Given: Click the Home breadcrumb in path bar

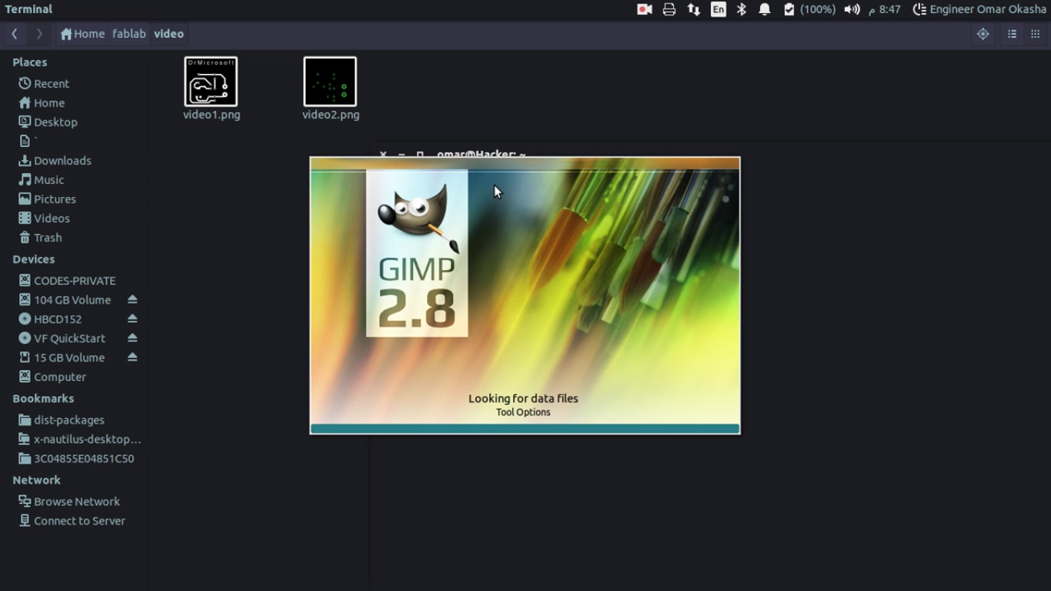Looking at the screenshot, I should (82, 34).
